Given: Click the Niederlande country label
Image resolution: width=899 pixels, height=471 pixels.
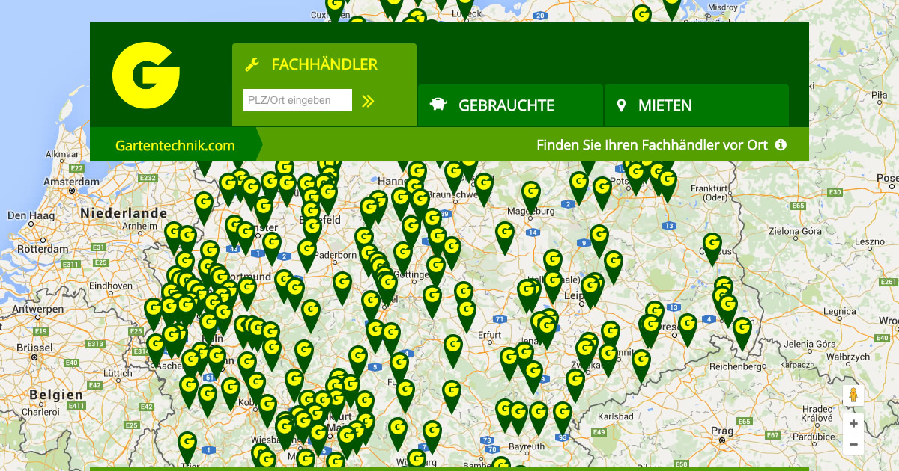Looking at the screenshot, I should point(124,213).
